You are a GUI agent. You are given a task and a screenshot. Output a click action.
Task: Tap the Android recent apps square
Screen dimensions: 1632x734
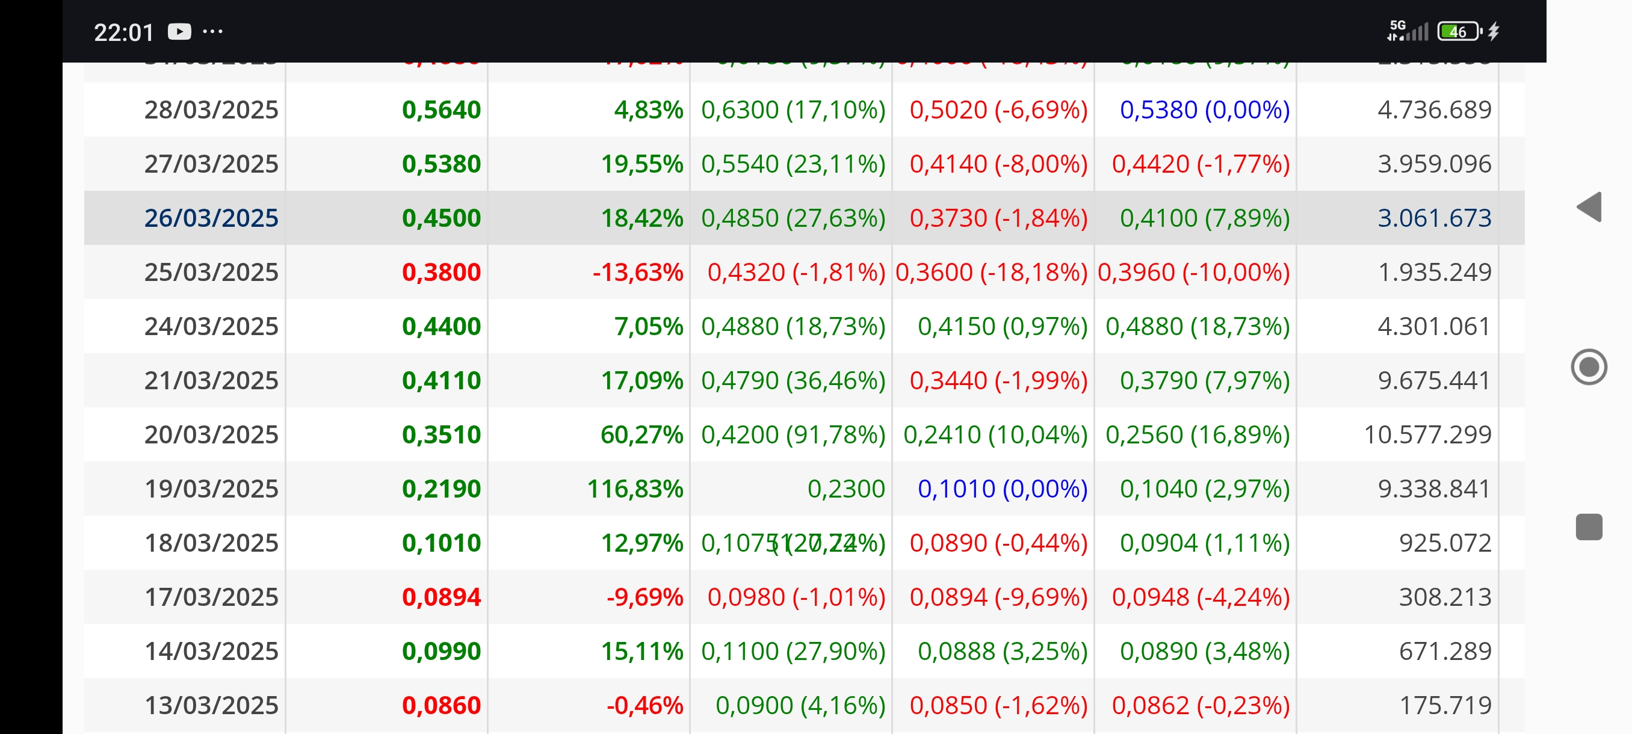click(1589, 527)
